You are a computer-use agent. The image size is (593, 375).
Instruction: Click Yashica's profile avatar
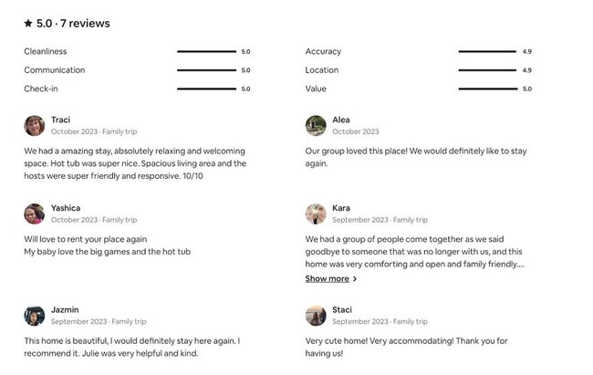[x=35, y=214]
